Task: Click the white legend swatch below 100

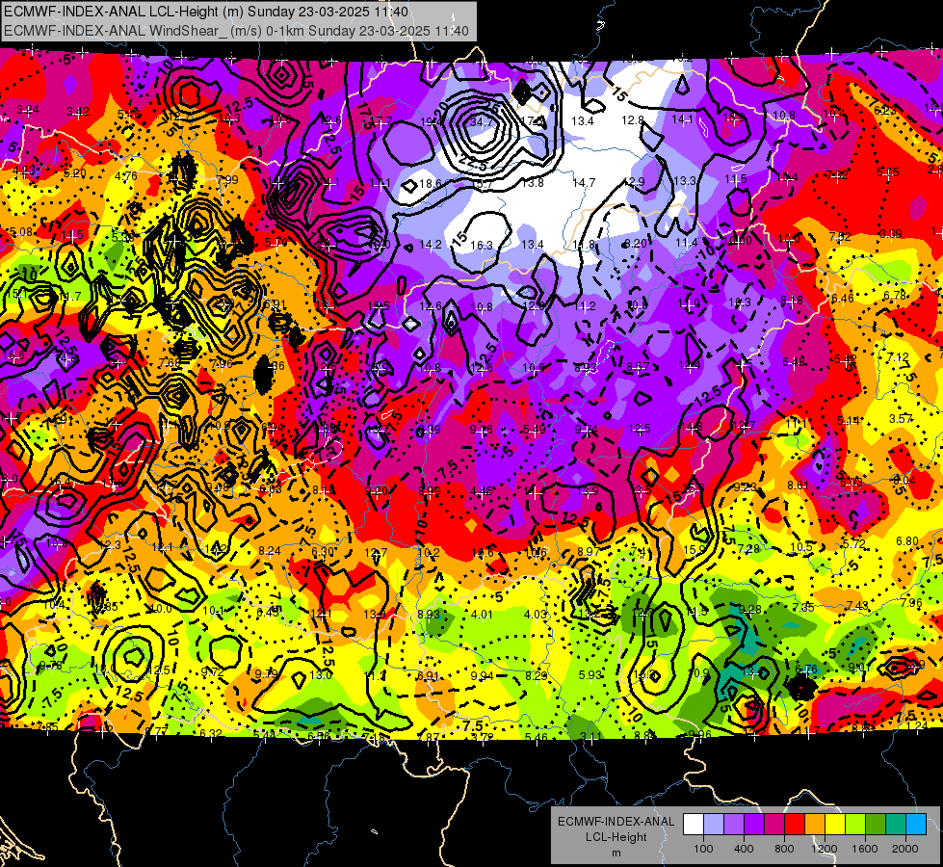Action: pos(694,825)
